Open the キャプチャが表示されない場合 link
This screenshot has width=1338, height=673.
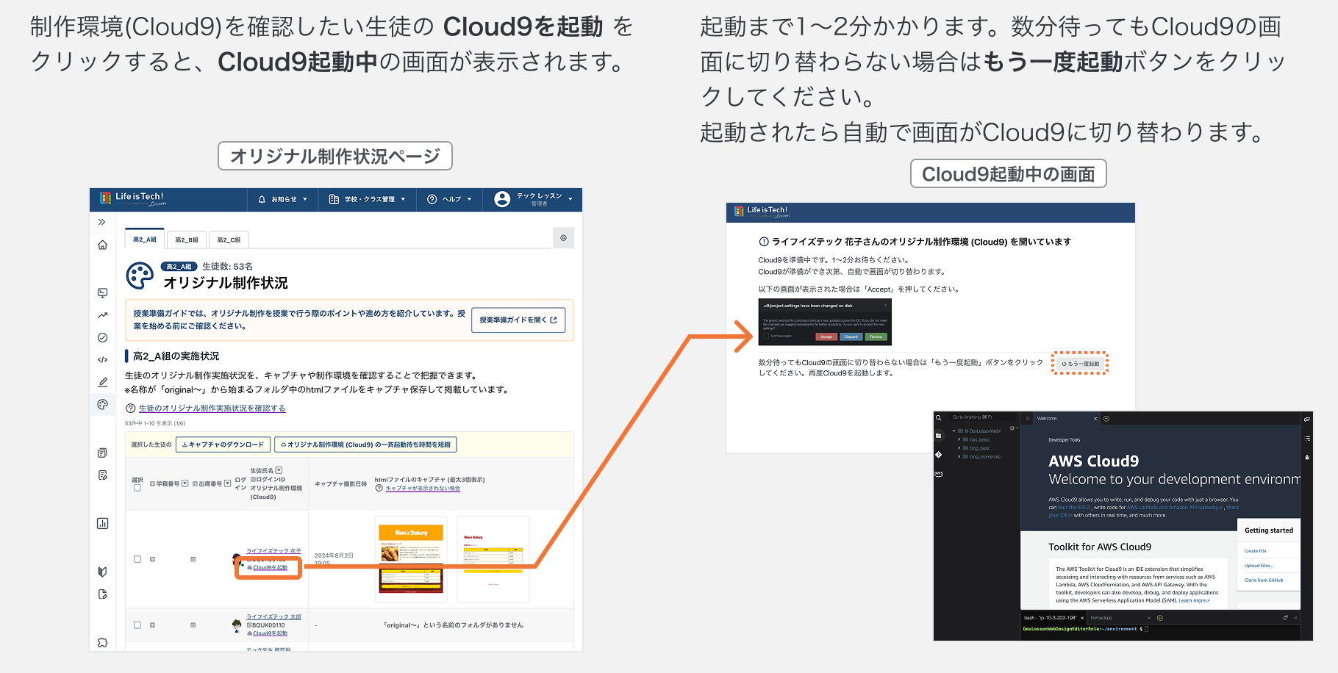[423, 489]
